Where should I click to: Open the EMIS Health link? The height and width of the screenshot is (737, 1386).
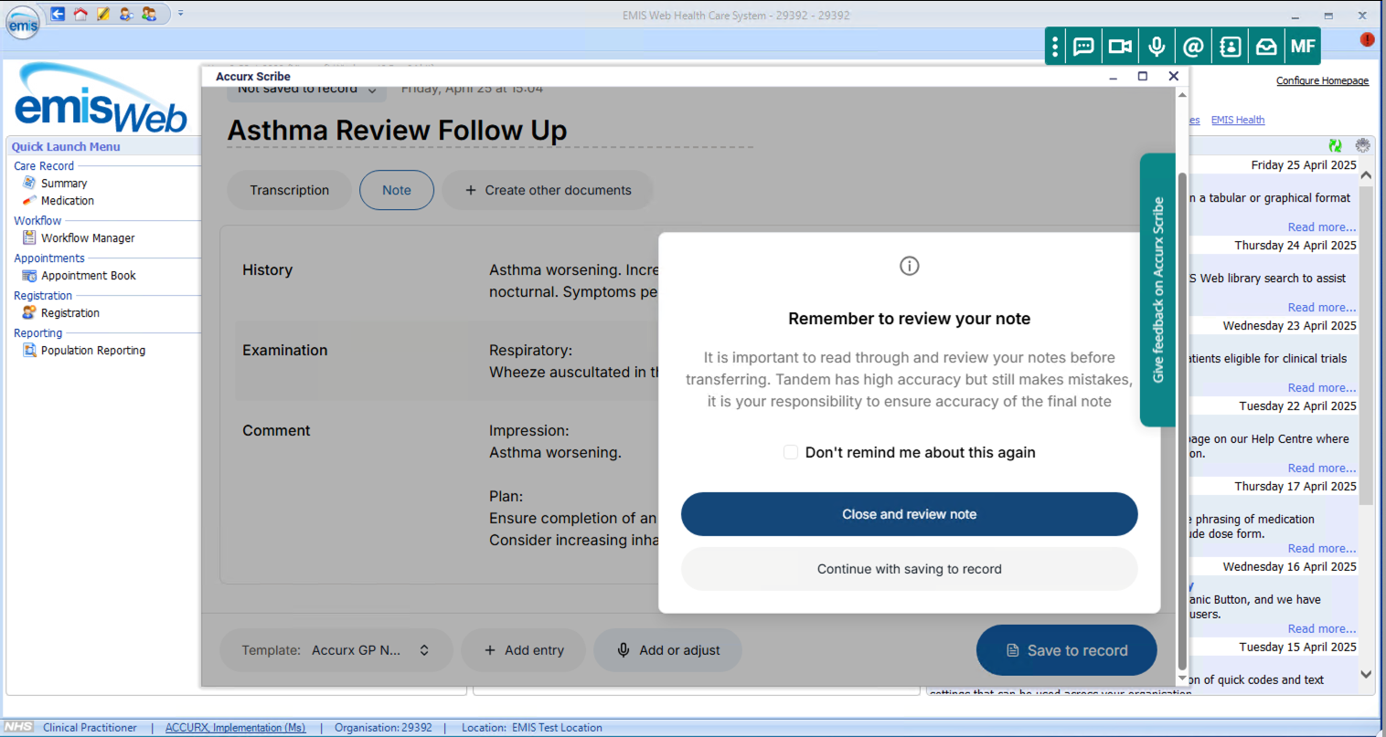[1238, 120]
